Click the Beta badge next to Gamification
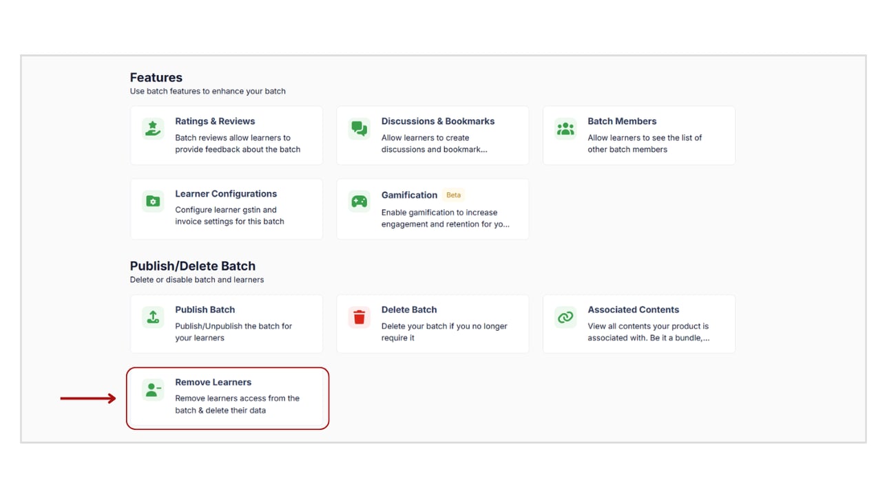887x498 pixels. [454, 195]
